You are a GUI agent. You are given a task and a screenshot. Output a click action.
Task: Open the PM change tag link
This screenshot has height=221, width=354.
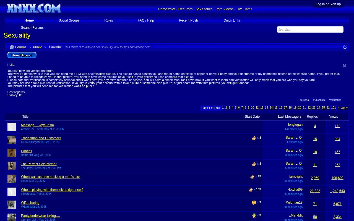[x=319, y=100]
